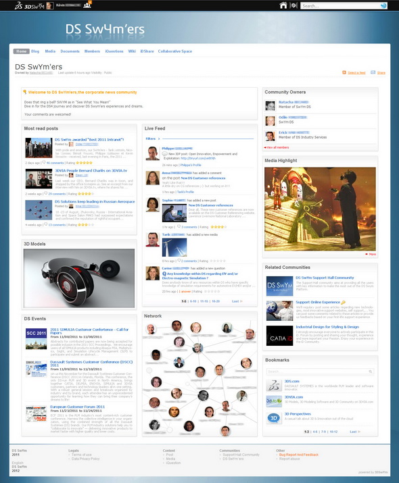Open Carine's EV simulation question

pos(200,276)
